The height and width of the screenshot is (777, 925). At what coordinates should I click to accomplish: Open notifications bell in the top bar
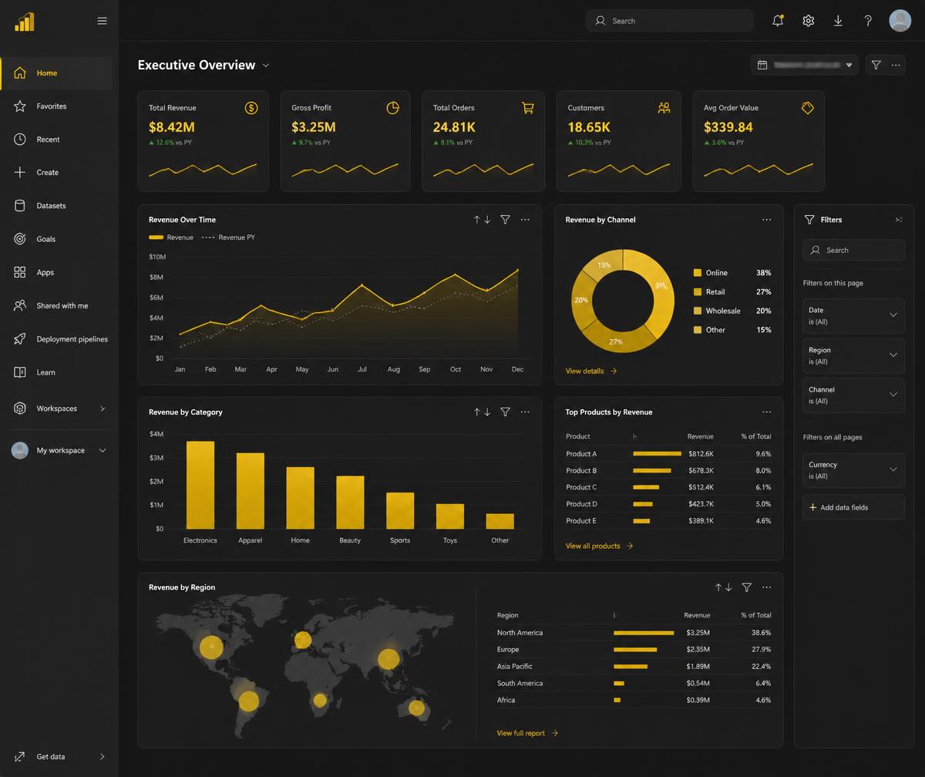(x=778, y=21)
